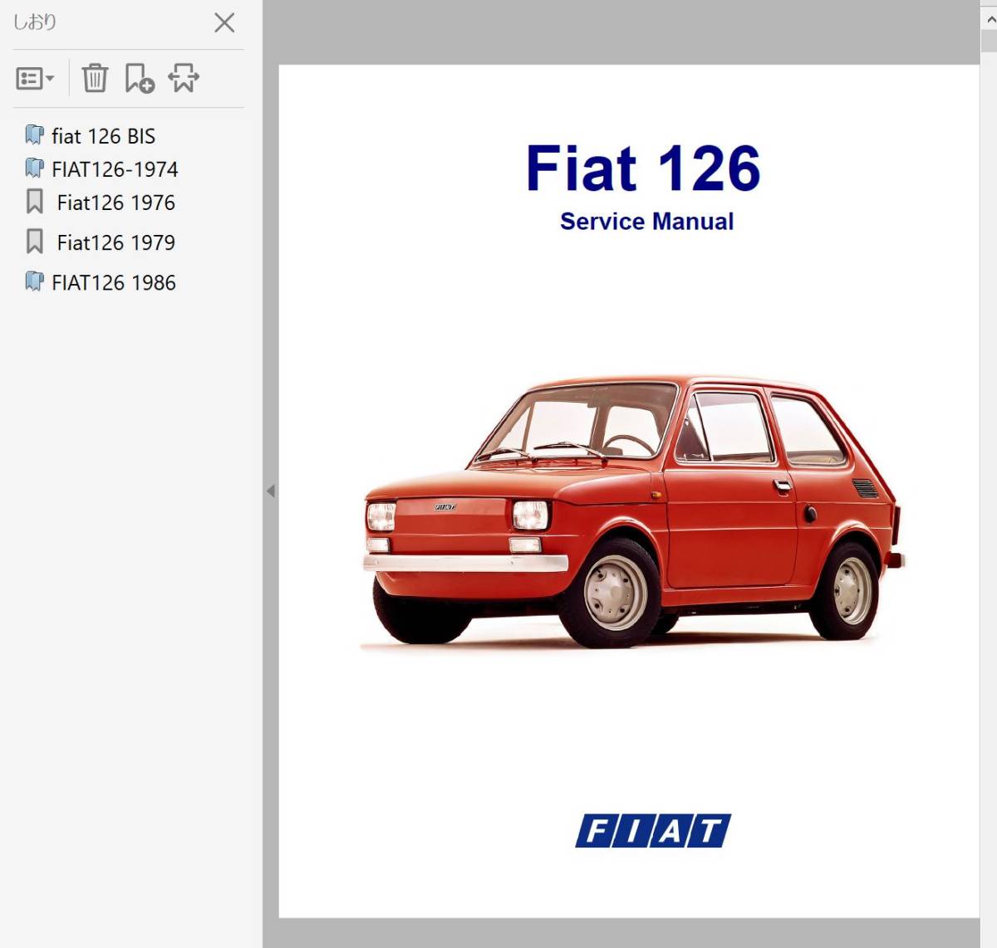Open the 'FIAT126 1986' bookmark
Viewport: 997px width, 948px height.
click(114, 282)
